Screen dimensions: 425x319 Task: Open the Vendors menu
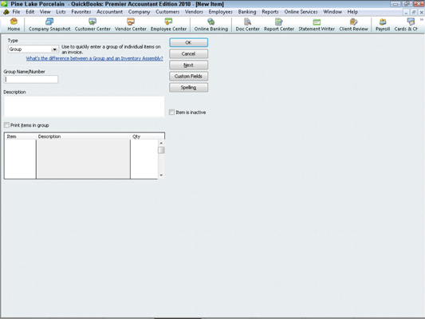[194, 12]
